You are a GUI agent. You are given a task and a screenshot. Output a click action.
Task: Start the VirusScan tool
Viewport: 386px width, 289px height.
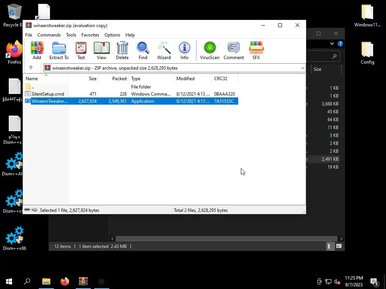pos(210,51)
